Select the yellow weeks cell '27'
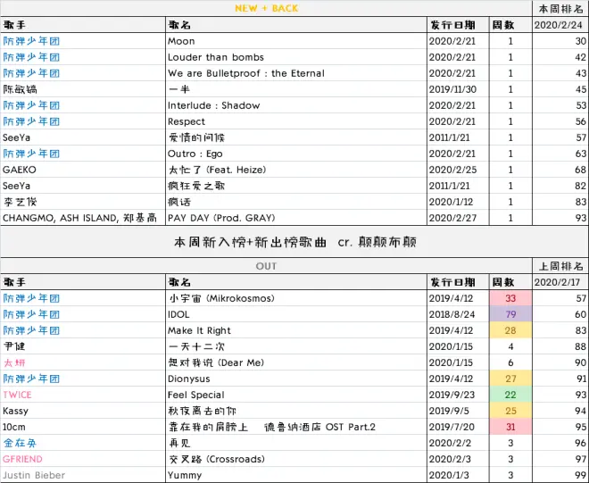The width and height of the screenshot is (589, 483). pos(510,379)
